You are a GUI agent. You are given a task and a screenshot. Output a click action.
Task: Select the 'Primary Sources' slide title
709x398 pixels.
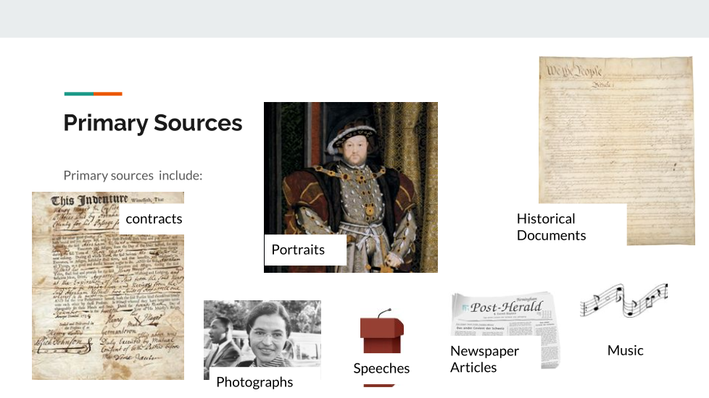coord(153,123)
